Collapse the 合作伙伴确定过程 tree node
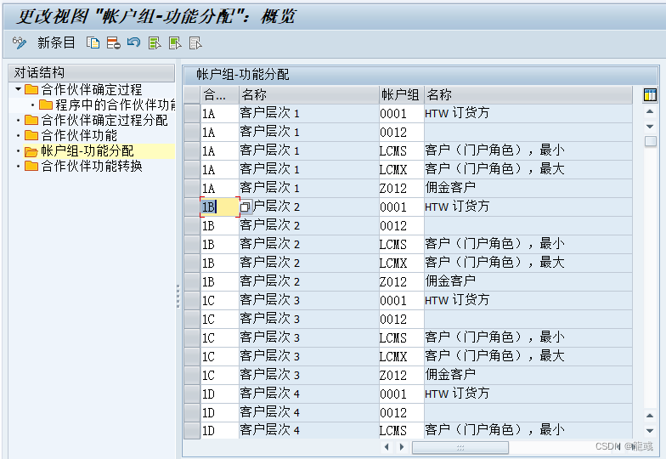The height and width of the screenshot is (459, 666). point(18,89)
